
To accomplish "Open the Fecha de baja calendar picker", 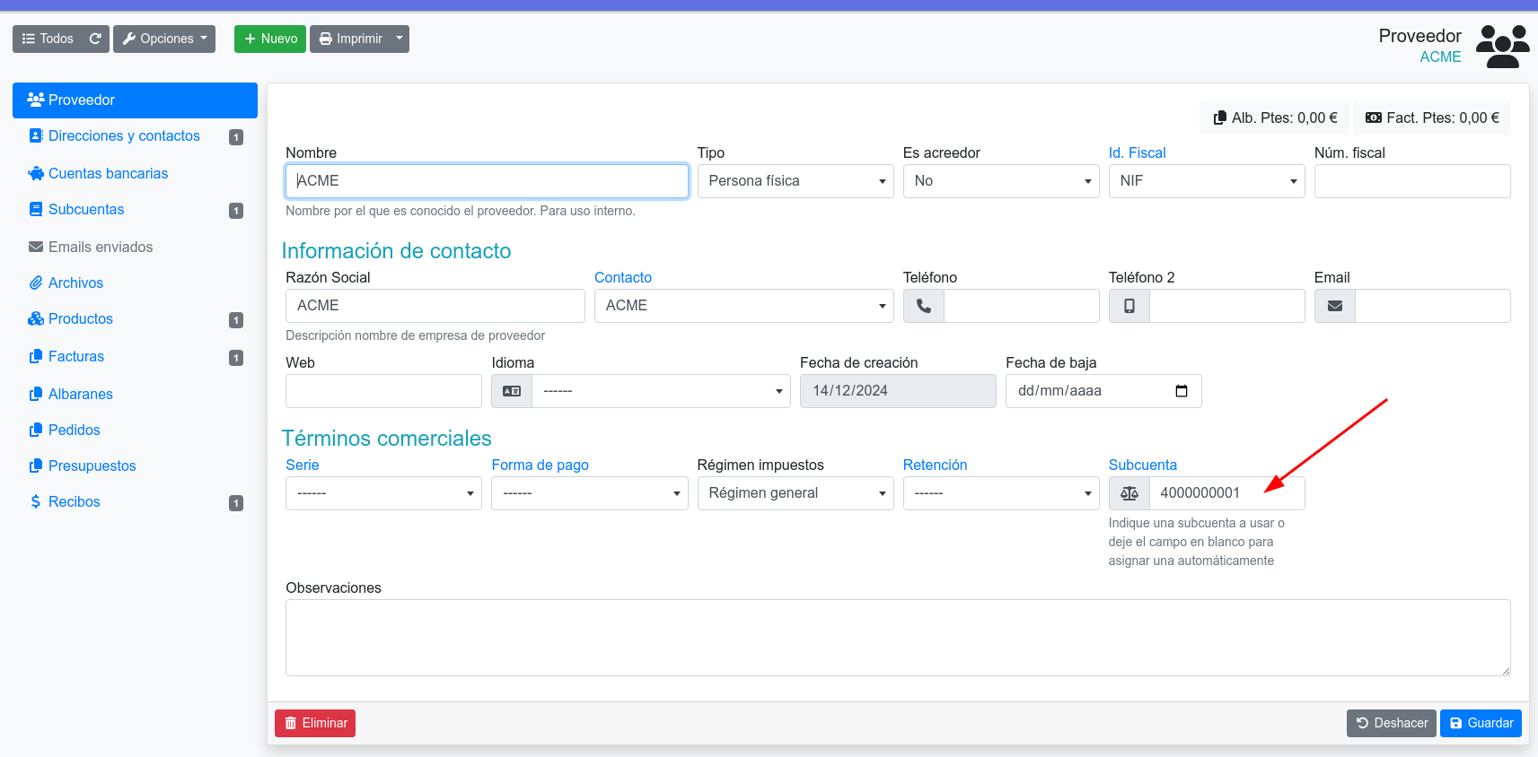I will [x=1182, y=391].
